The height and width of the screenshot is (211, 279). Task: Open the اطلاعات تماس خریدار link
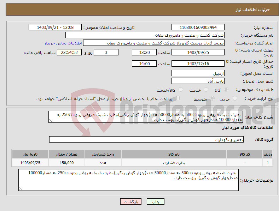pyautogui.click(x=63, y=43)
